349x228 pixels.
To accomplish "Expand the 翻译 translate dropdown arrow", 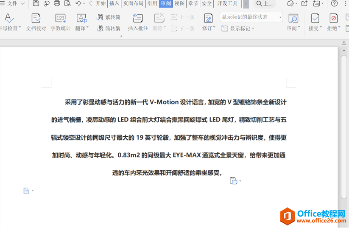I will [x=87, y=27].
